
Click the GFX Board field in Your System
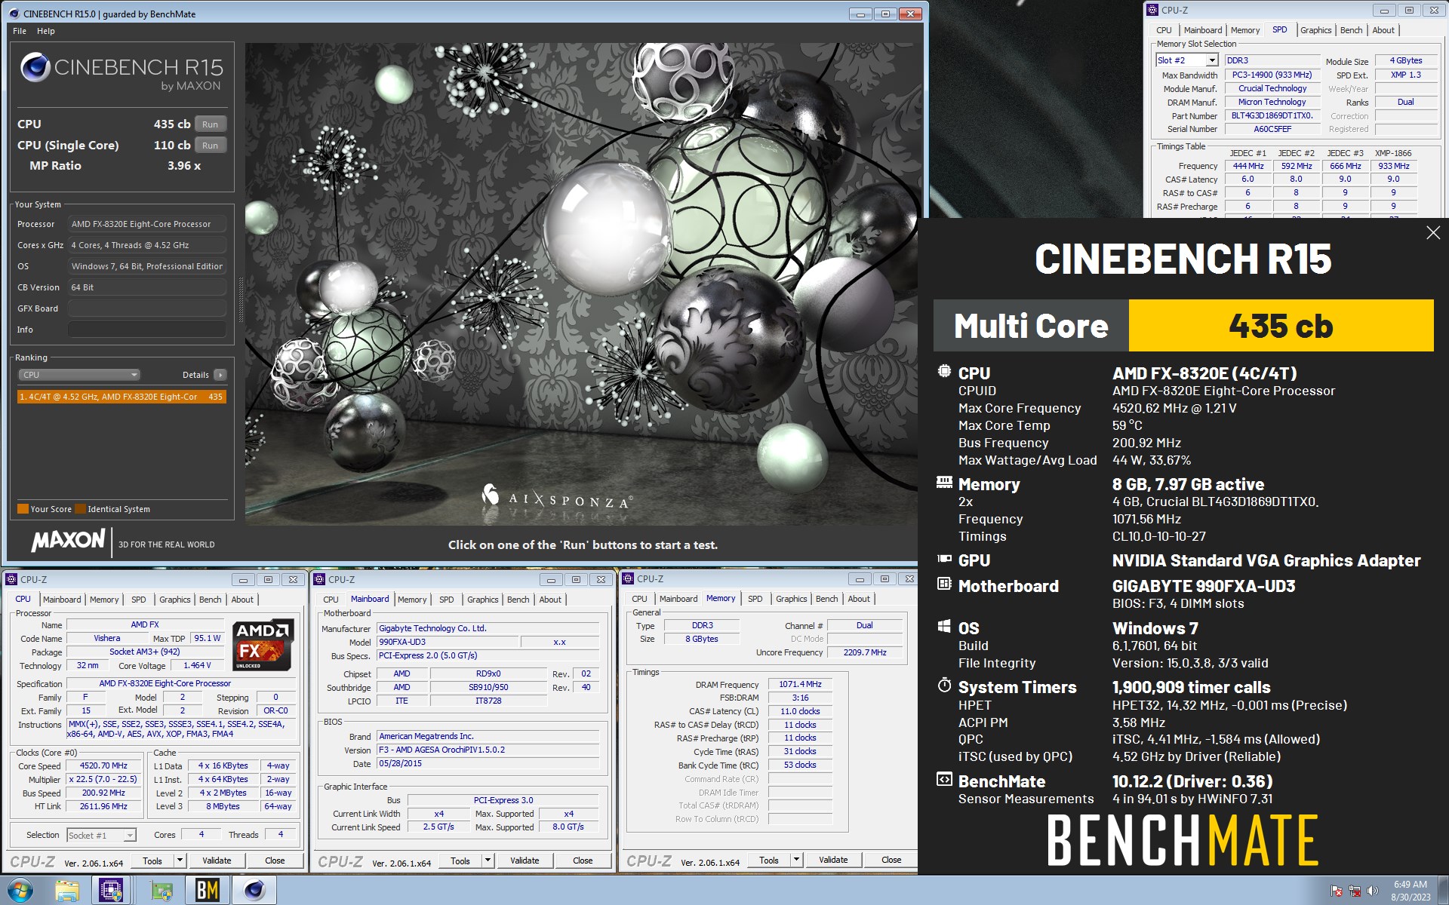click(x=147, y=308)
